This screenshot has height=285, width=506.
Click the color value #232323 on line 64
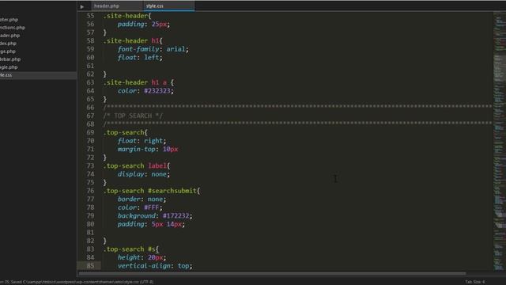coord(157,91)
